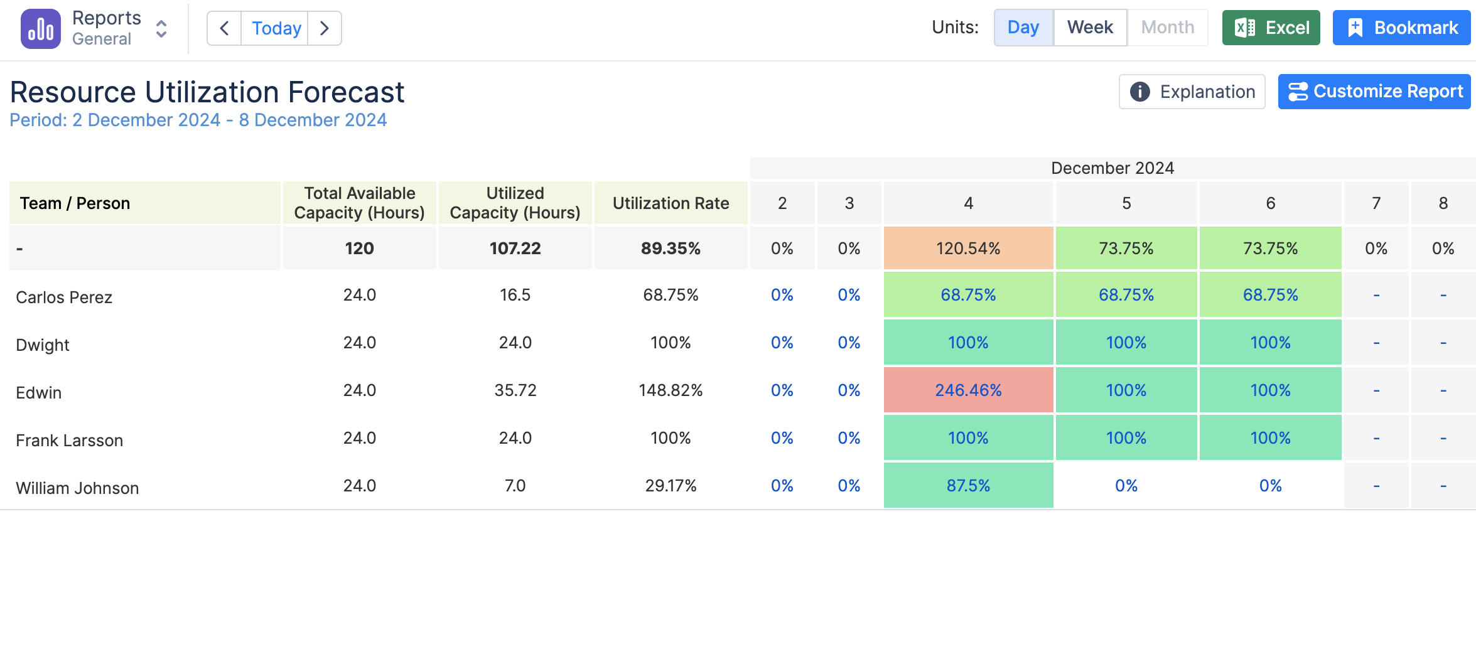Navigate to next period with right chevron
Image resolution: width=1476 pixels, height=659 pixels.
pos(325,28)
